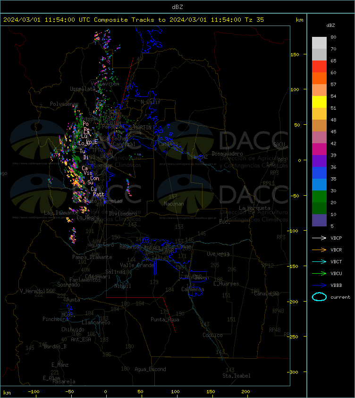Screen dimensions: 355x398
Task: Click the 'Polvaderas' map label
Action: coord(64,104)
